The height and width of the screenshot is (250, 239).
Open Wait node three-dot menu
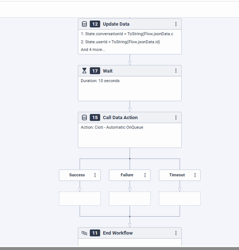(x=176, y=71)
